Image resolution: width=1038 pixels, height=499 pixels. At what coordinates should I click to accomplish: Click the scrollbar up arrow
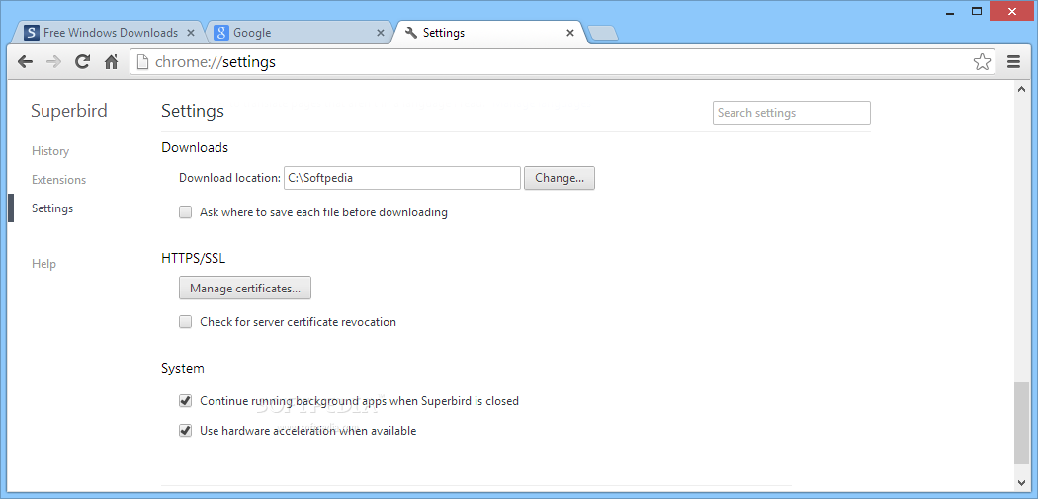tap(1021, 88)
